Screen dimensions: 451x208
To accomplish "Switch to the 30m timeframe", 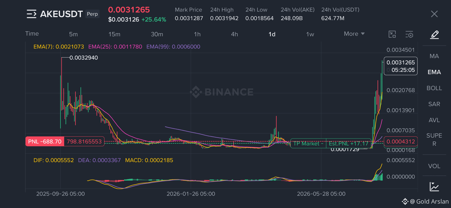I will 157,34.
